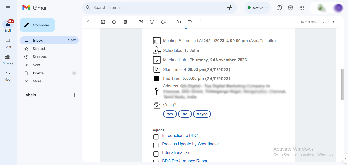Mark the email as unread
The height and width of the screenshot is (165, 348).
point(141,22)
